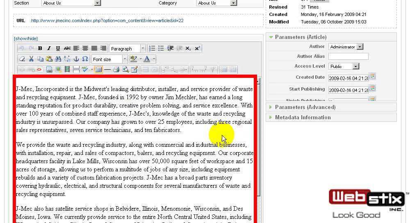Click the spellchecker language dropdown arrow
Screen dimensions: 410x223
(91, 70)
